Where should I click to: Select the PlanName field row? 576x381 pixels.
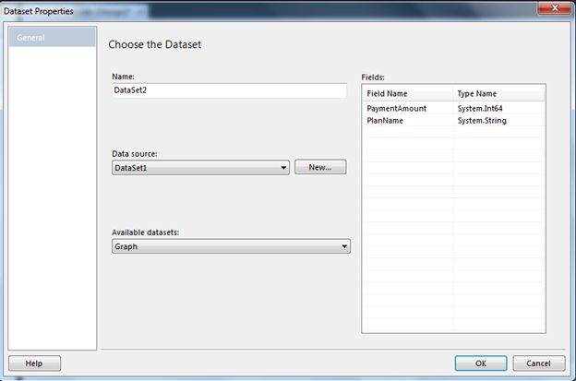click(x=409, y=120)
